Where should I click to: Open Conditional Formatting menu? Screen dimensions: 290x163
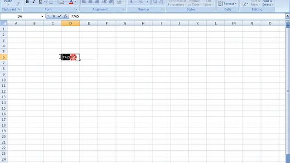(177, 3)
